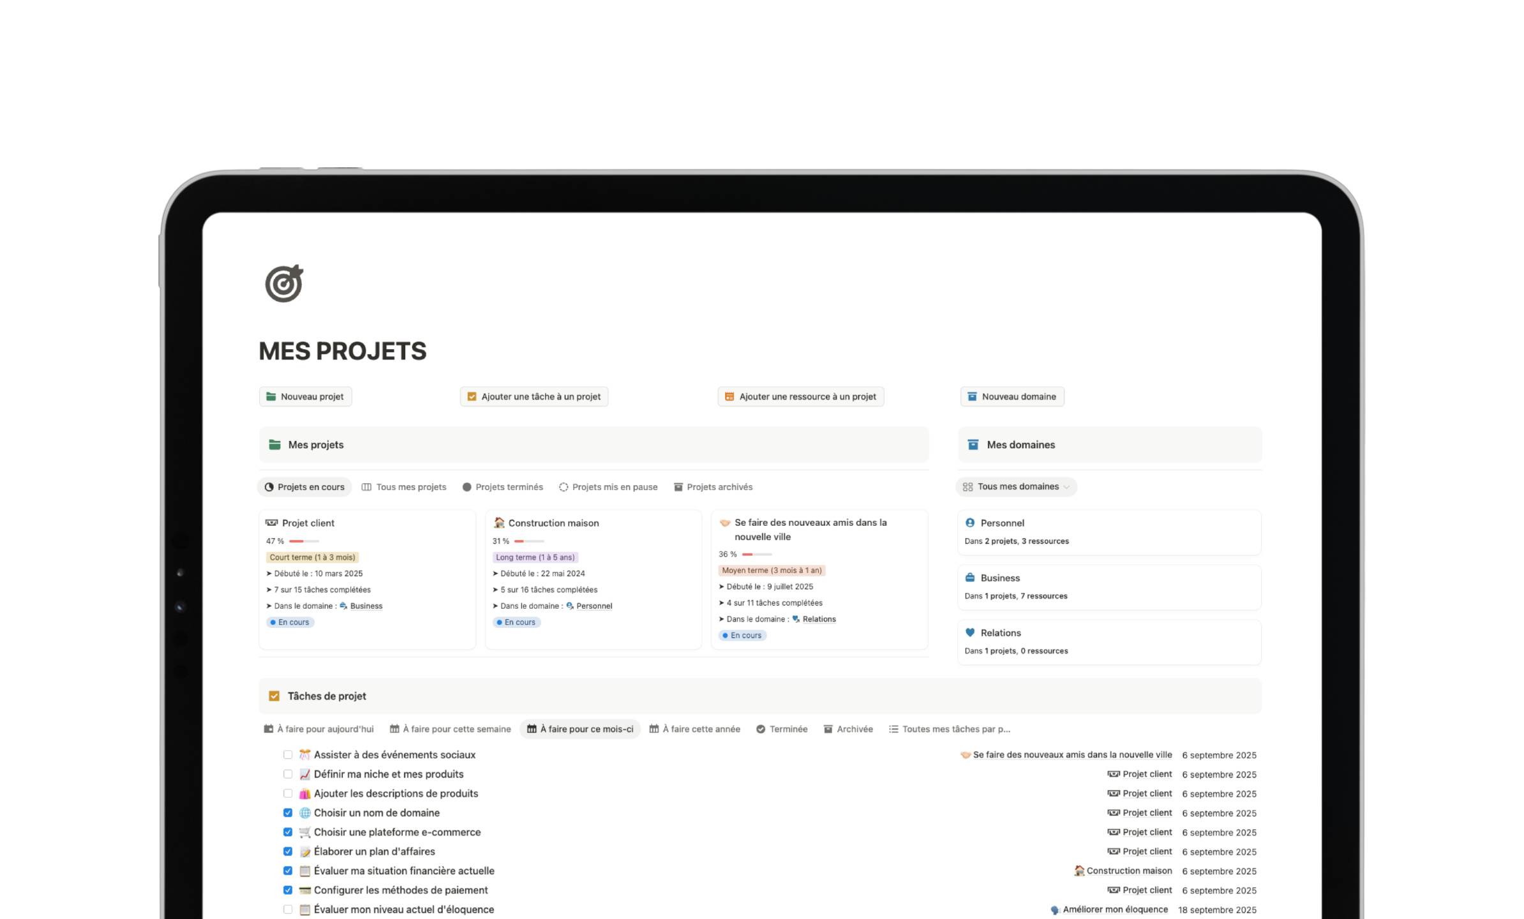Uncheck the task Choisir un nom de domaine

pyautogui.click(x=287, y=812)
